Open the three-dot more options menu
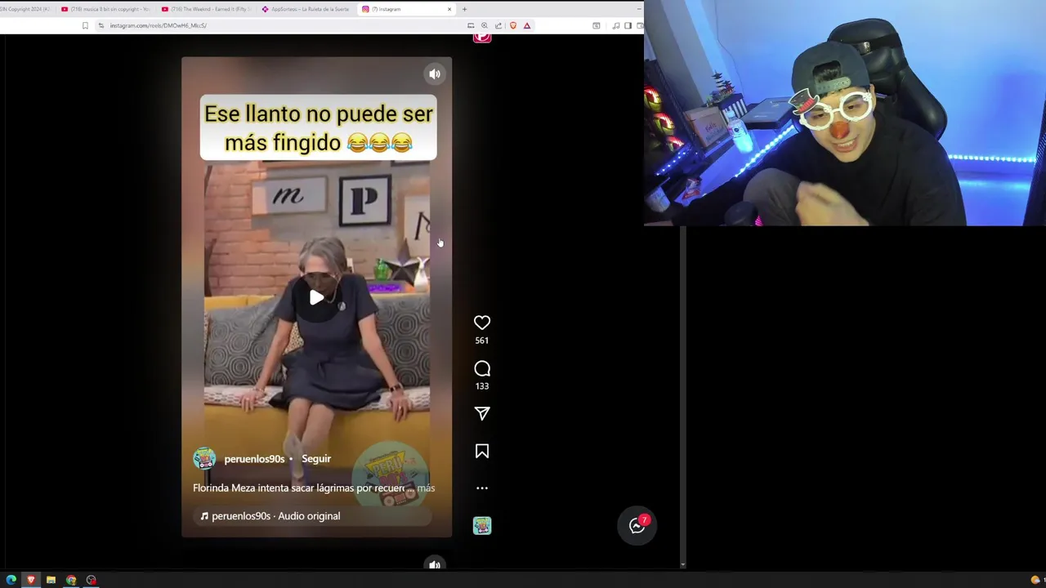 click(x=482, y=488)
